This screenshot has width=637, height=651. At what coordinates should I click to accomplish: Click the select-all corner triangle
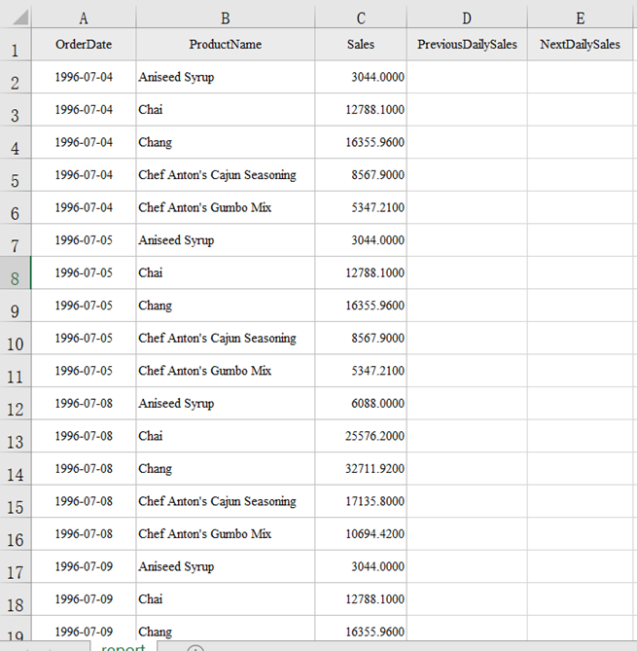[19, 18]
